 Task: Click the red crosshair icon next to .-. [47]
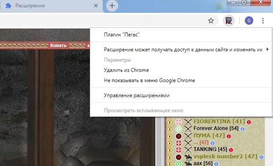(x=178, y=143)
